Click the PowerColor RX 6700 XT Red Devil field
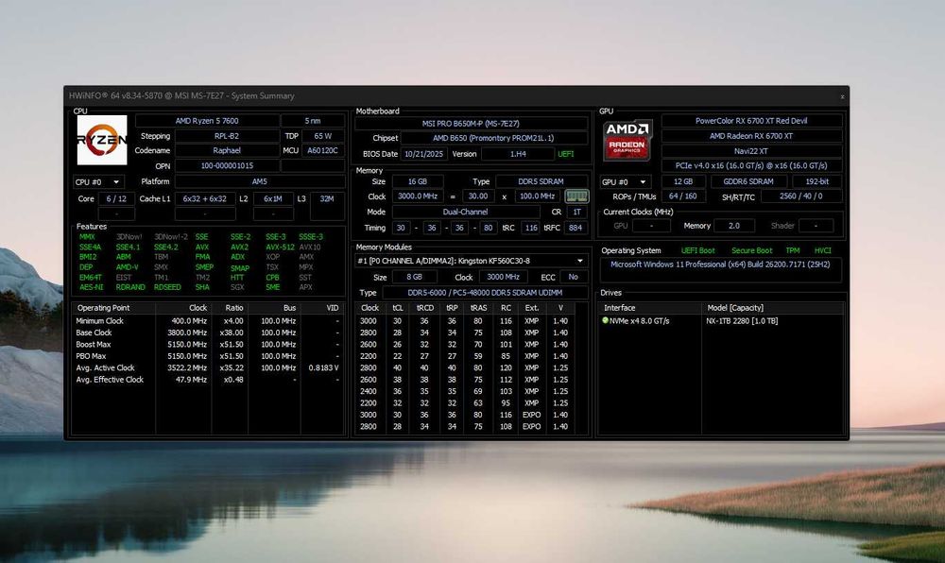This screenshot has height=563, width=945. (751, 120)
